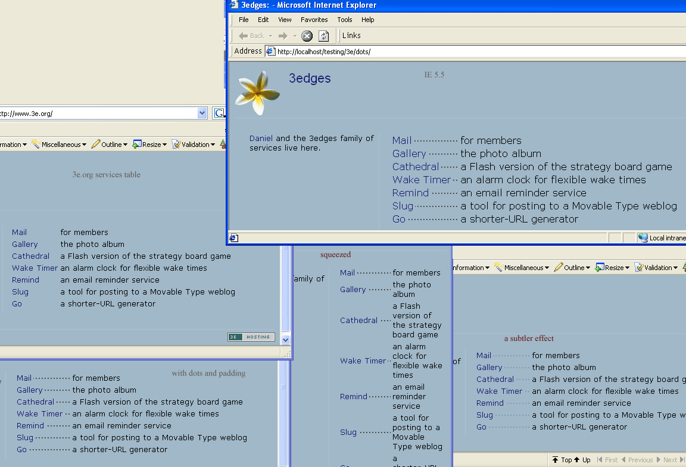Image resolution: width=686 pixels, height=467 pixels.
Task: Click the First navigation button at bottom right
Action: point(607,460)
